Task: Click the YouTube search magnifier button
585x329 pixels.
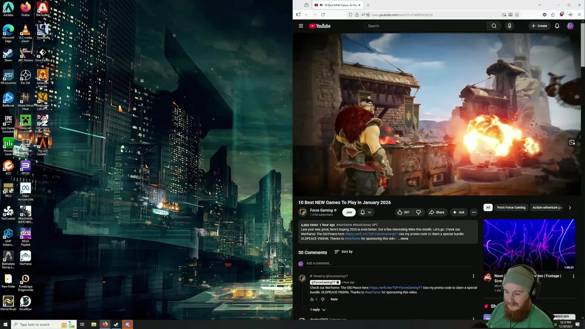Action: pyautogui.click(x=494, y=26)
